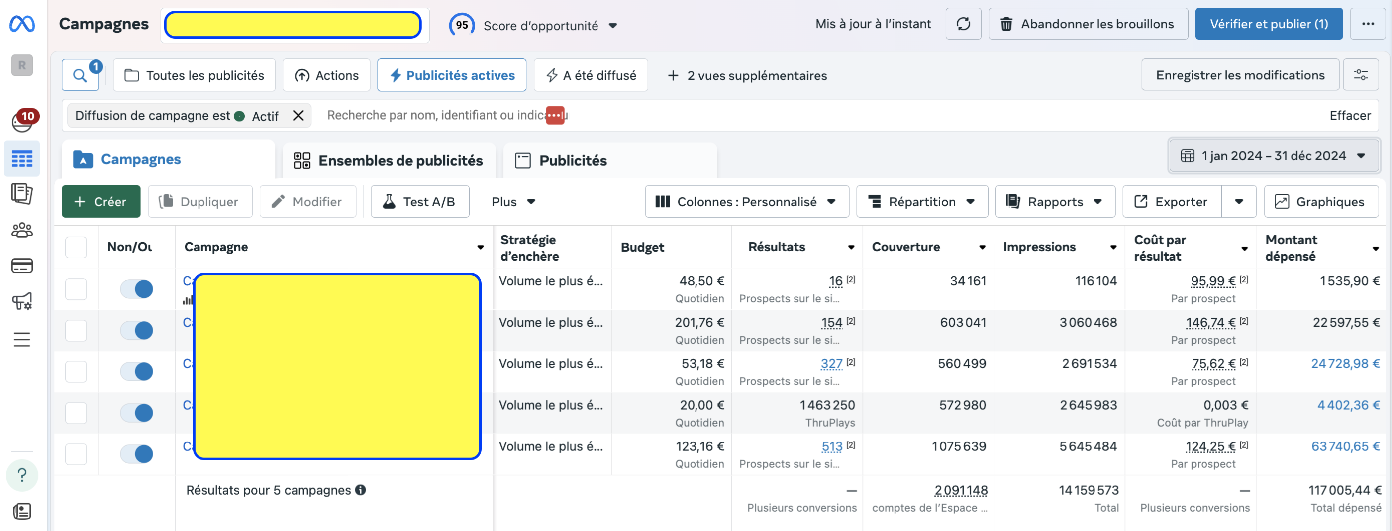1392x531 pixels.
Task: Turn off the 48,50 € budget campaign switch
Action: [137, 289]
